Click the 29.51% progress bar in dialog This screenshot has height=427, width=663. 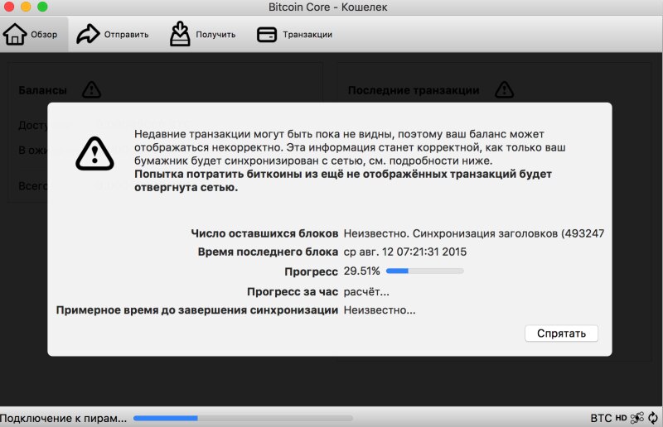[x=424, y=271]
